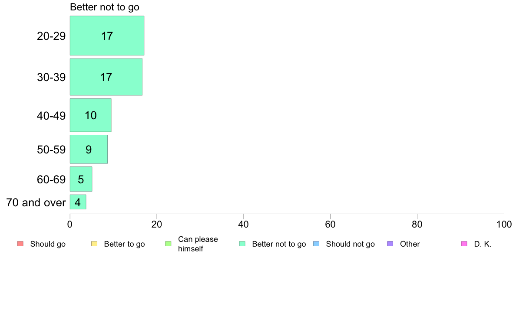Click the Should go red legend swatch
This screenshot has height=319, width=516.
click(x=20, y=244)
